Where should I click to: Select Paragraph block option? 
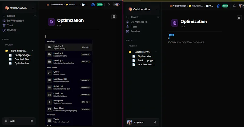(x=69, y=102)
